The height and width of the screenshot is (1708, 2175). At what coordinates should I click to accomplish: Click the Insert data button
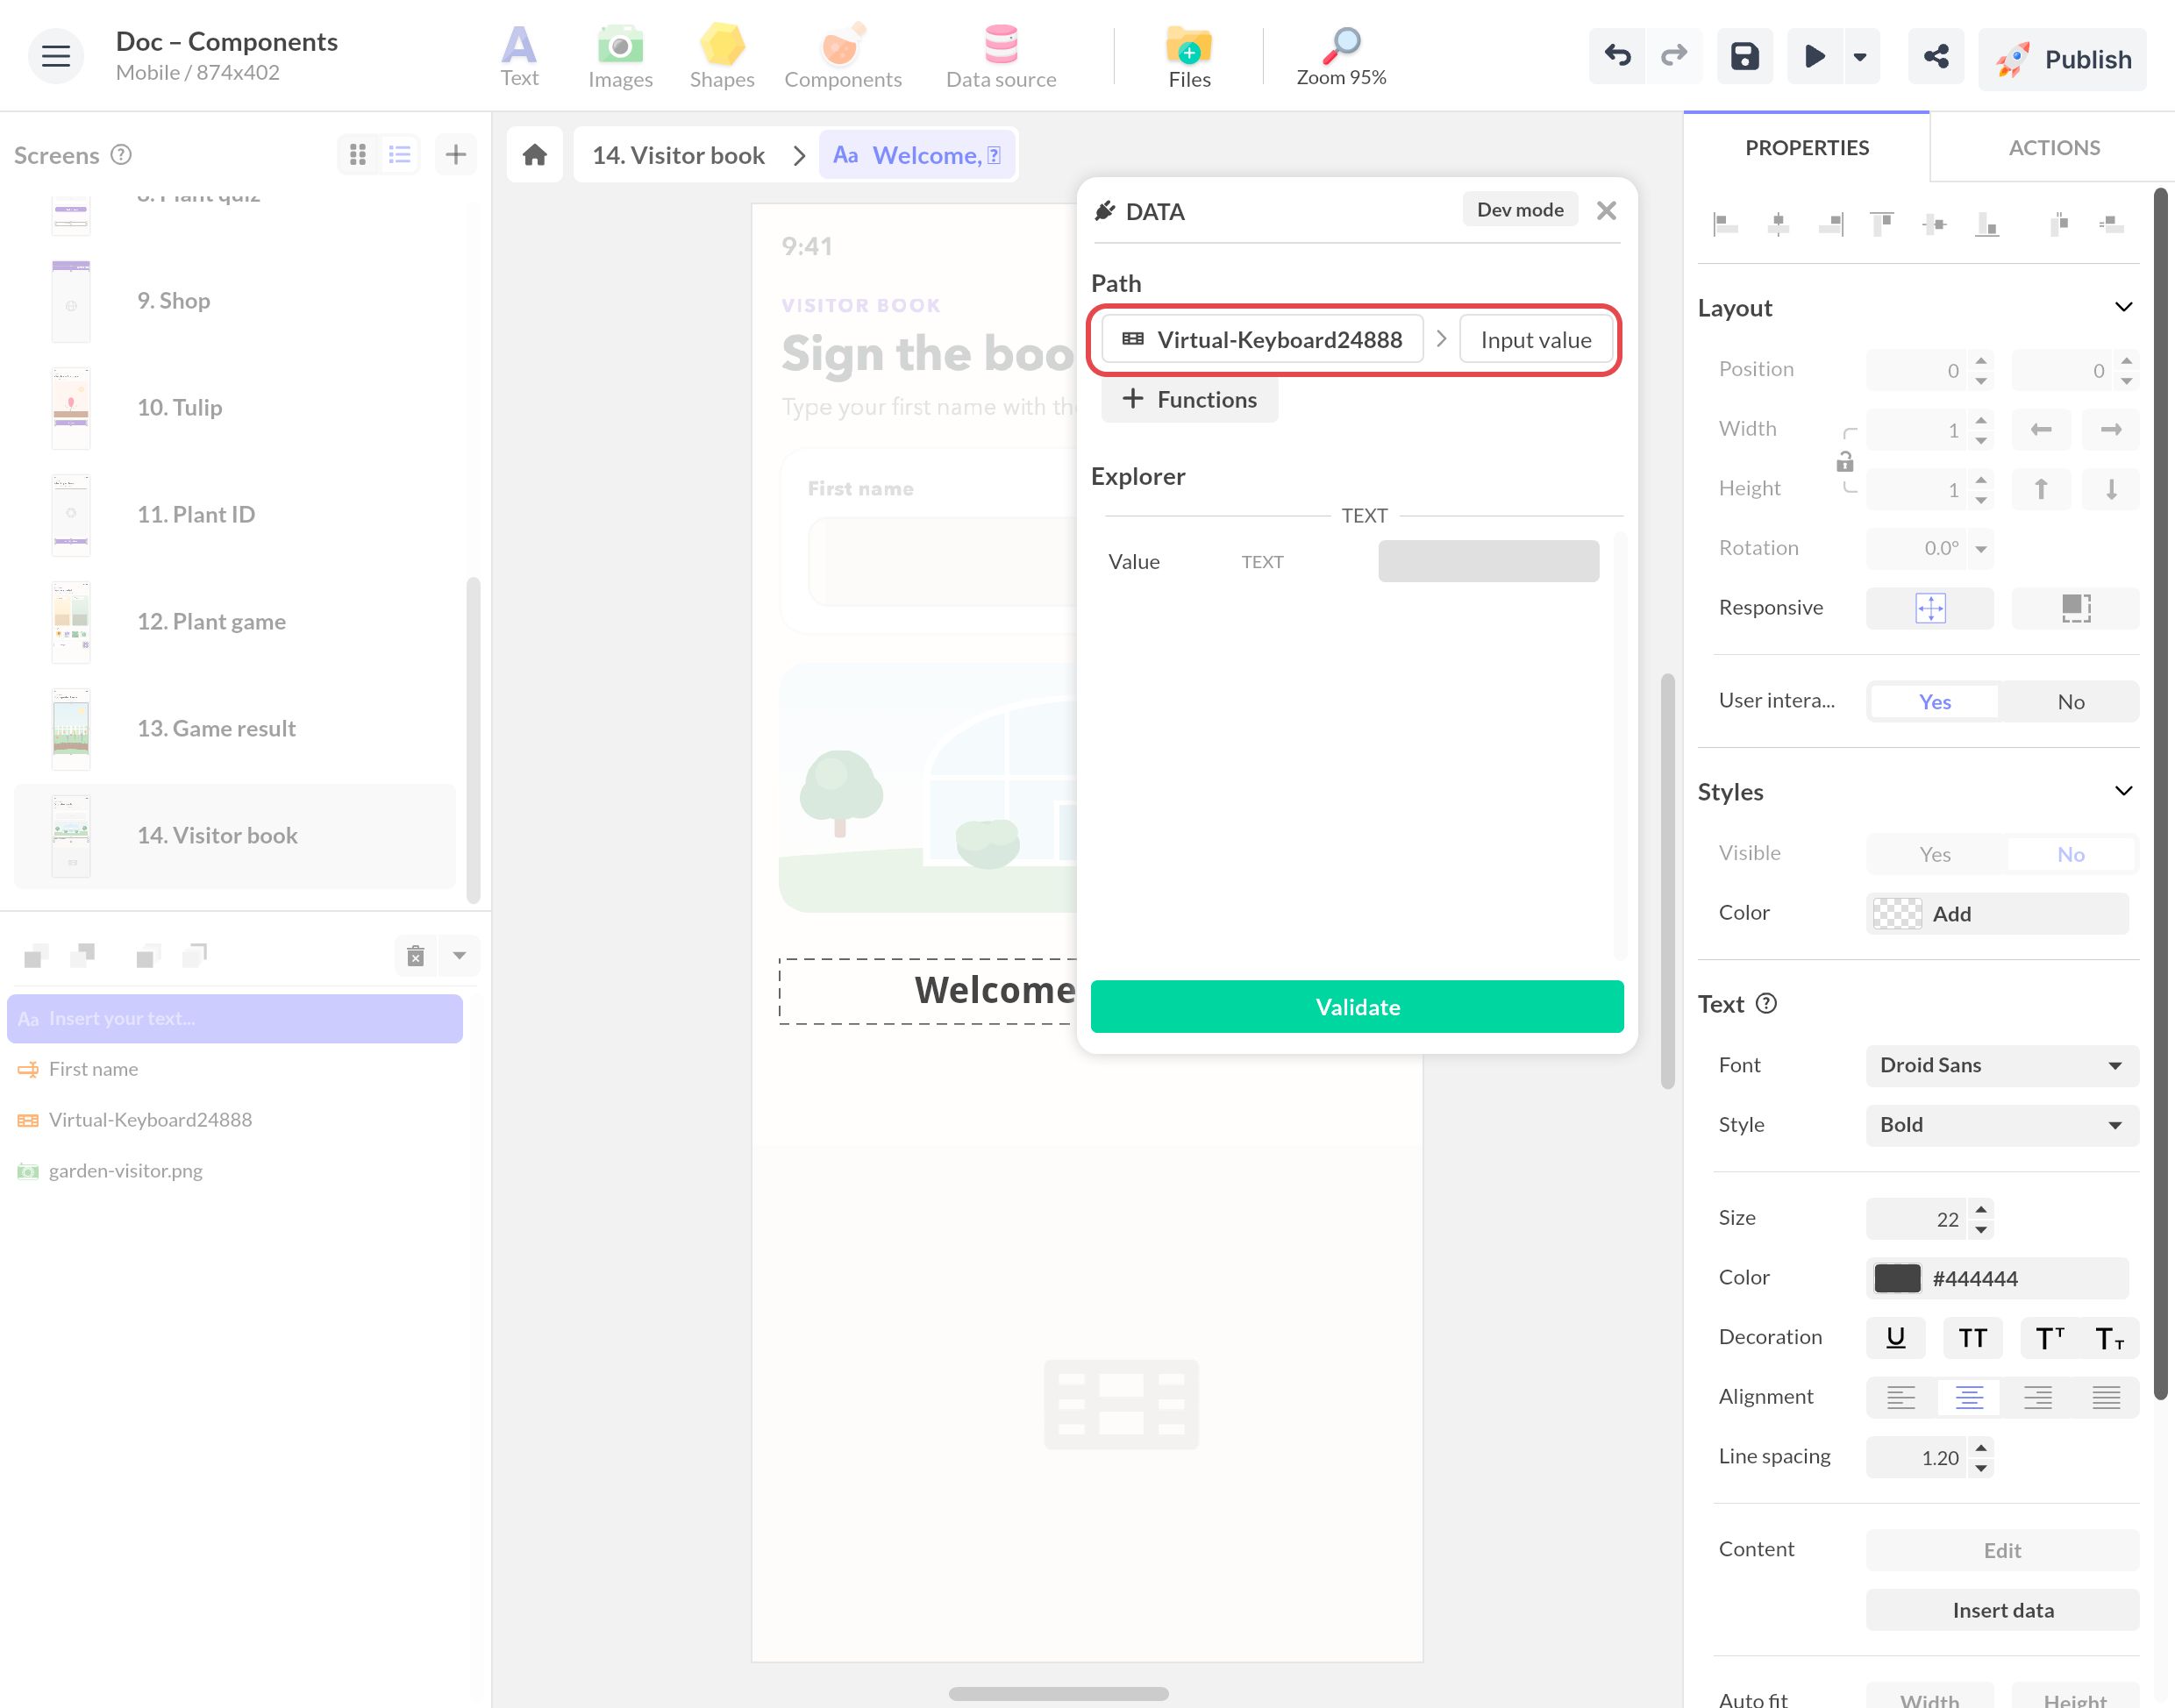point(2002,1610)
